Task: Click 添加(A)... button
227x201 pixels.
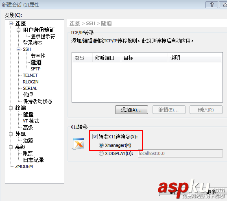Action: click(131, 110)
